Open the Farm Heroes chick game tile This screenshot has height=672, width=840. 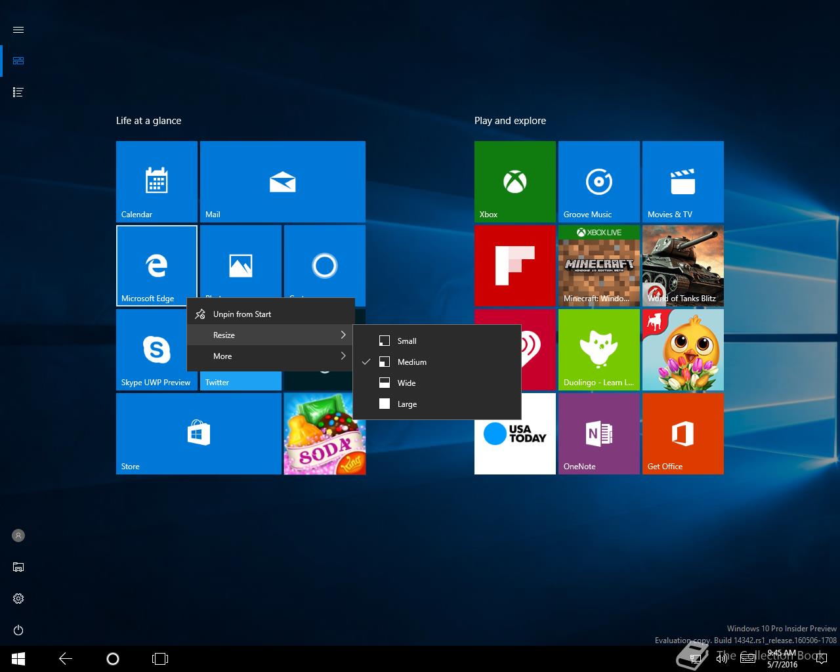pos(683,350)
